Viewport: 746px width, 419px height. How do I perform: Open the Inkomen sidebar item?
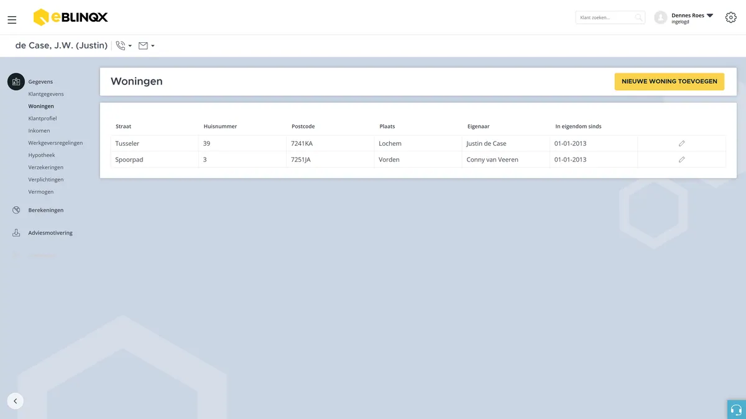(39, 130)
